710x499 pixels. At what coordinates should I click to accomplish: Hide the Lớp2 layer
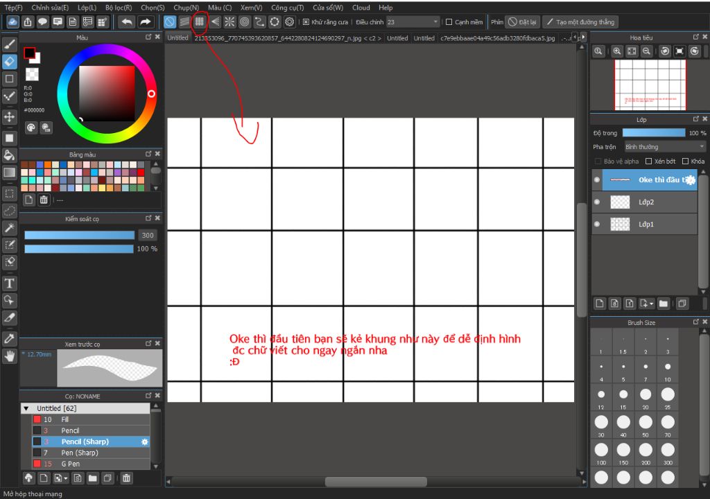[597, 202]
